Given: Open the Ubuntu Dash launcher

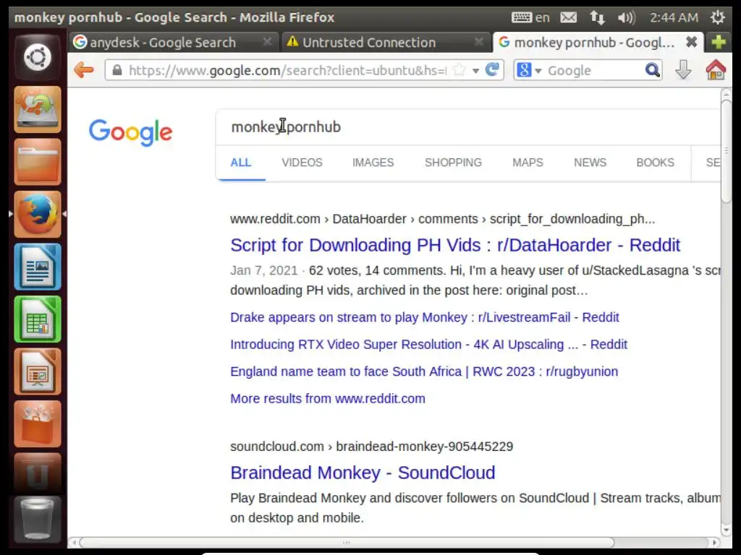Looking at the screenshot, I should 38,58.
